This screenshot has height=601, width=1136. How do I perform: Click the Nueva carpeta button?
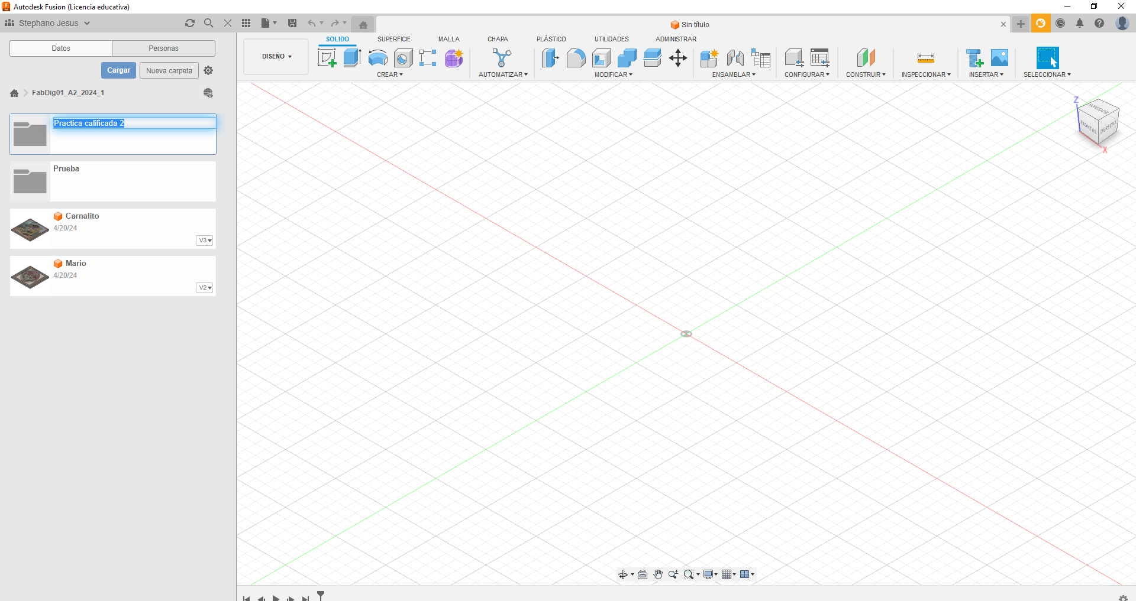coord(169,70)
